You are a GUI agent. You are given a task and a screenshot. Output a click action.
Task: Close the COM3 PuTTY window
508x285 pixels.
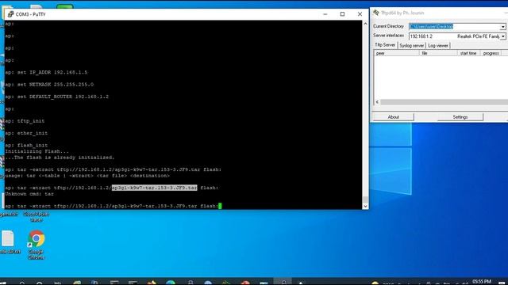point(360,14)
